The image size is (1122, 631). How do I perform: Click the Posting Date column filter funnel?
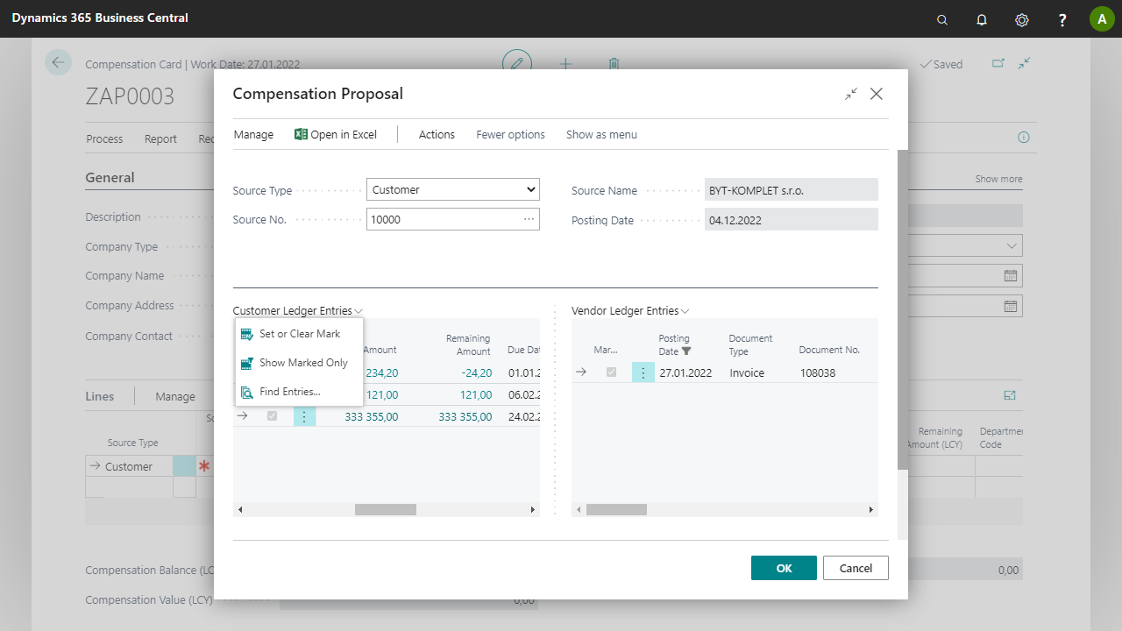686,351
